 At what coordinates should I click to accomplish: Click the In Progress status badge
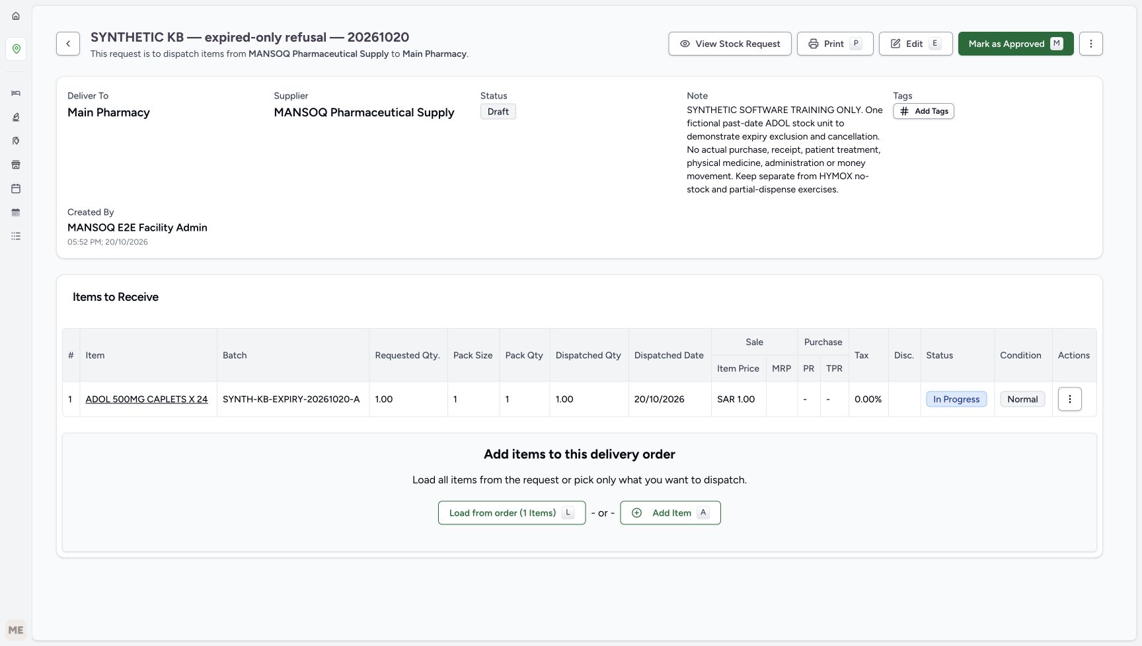956,399
